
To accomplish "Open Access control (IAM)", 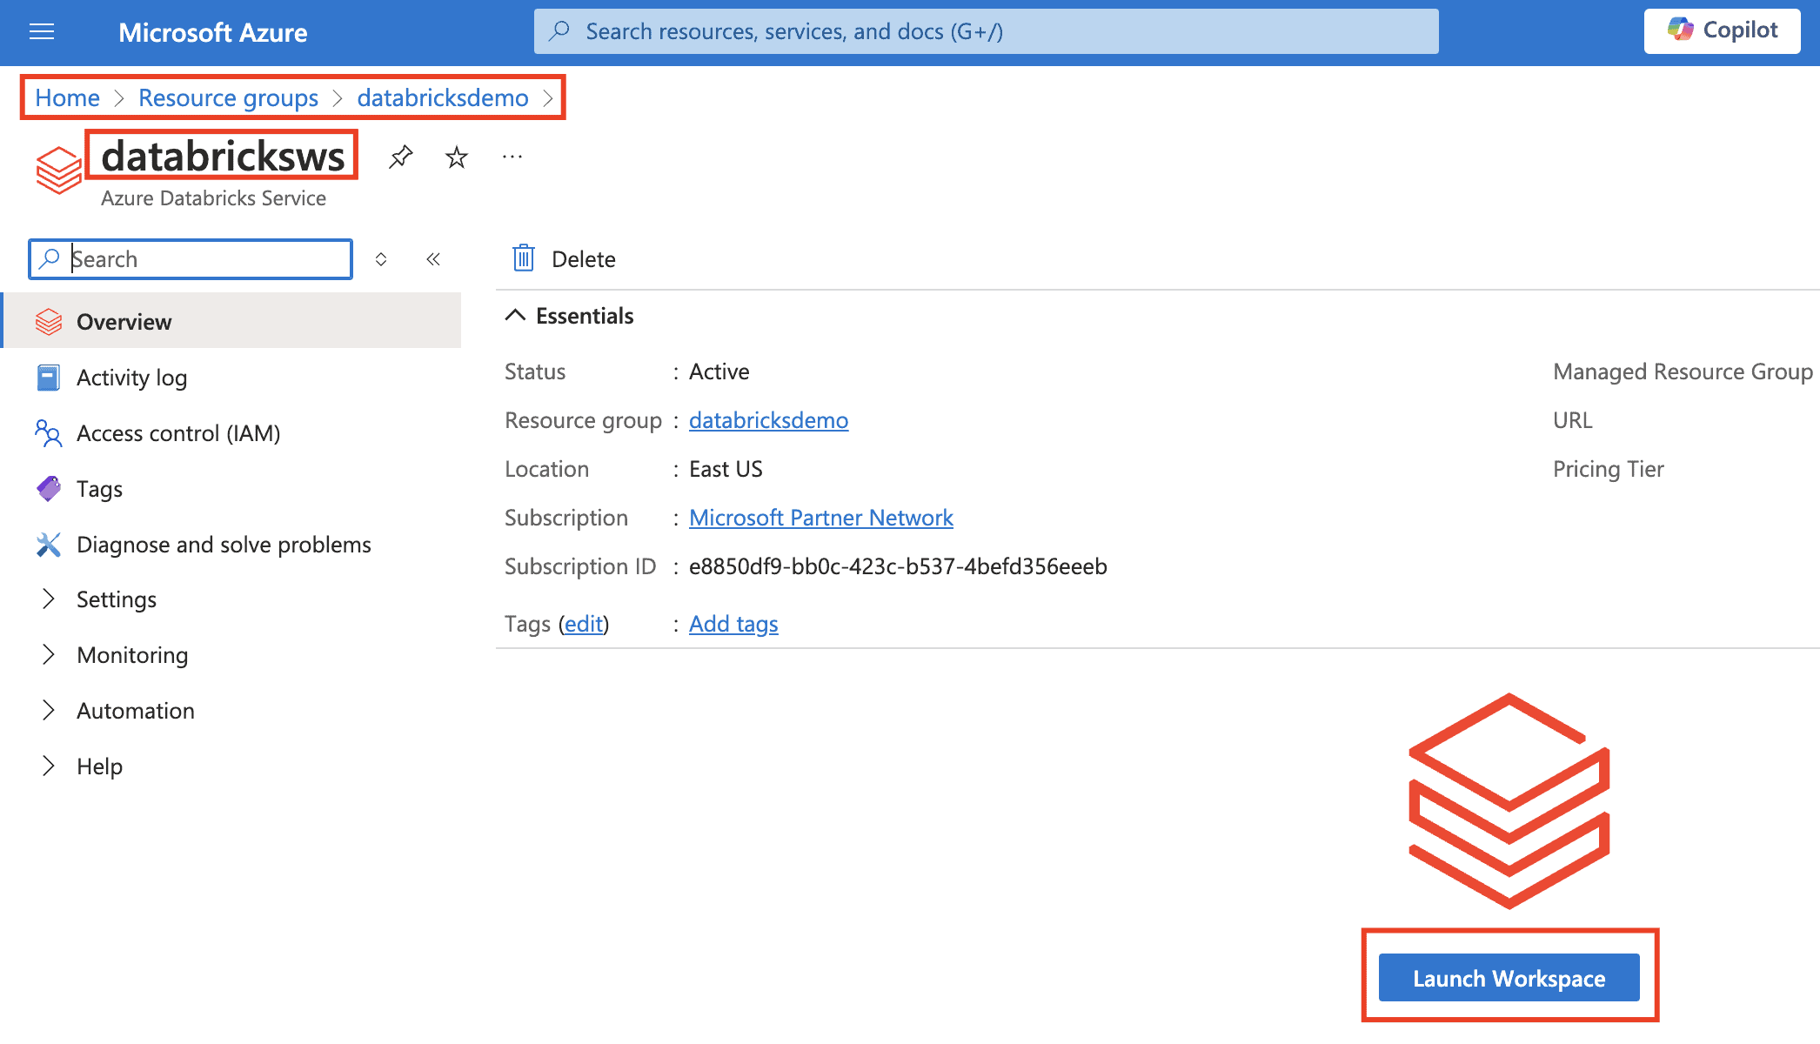I will [178, 433].
